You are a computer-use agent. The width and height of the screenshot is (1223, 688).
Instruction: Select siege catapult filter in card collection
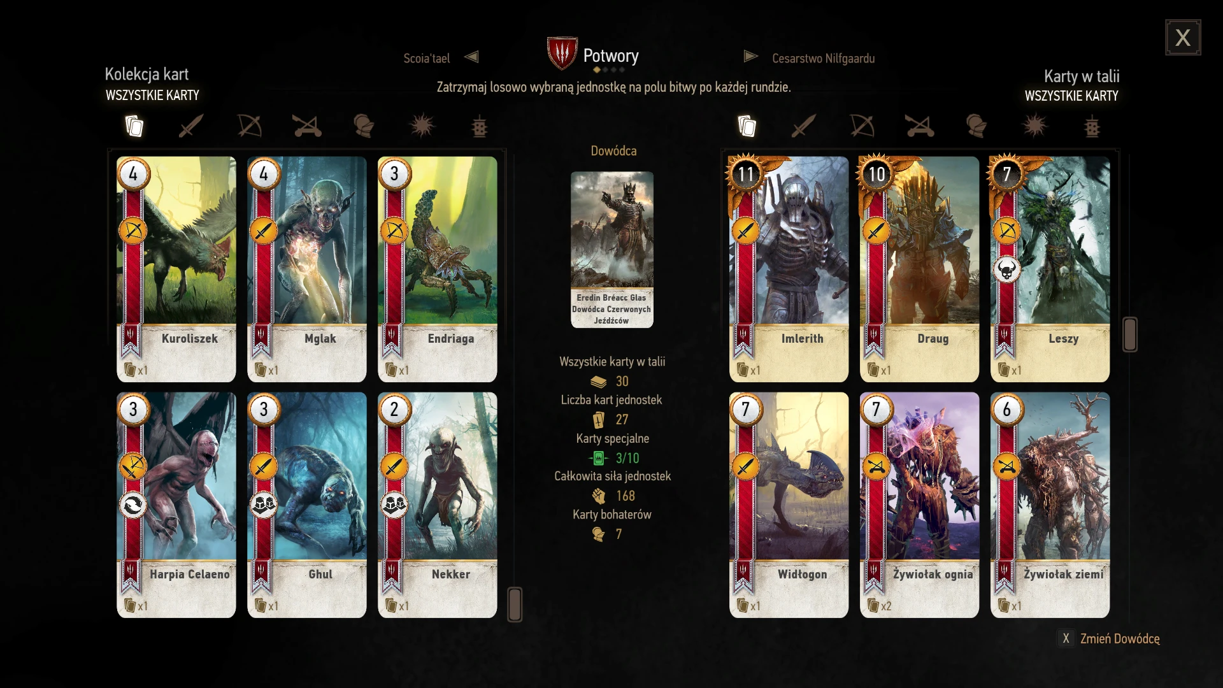click(x=307, y=125)
